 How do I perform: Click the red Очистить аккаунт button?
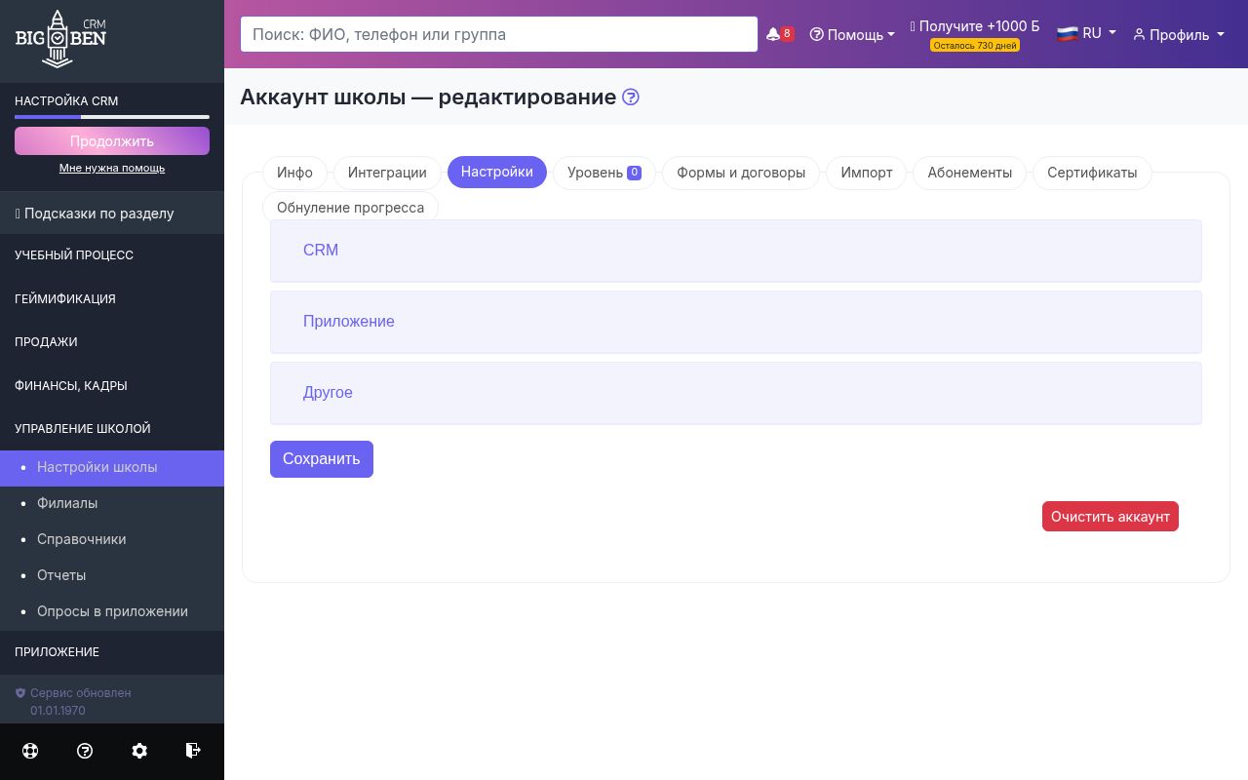1110,517
